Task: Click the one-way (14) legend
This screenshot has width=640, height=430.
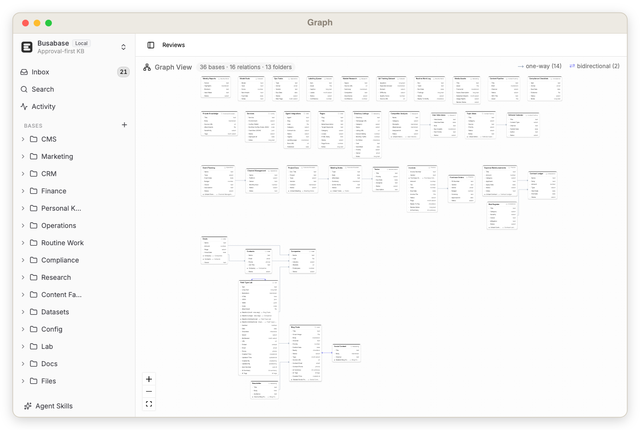Action: (540, 66)
